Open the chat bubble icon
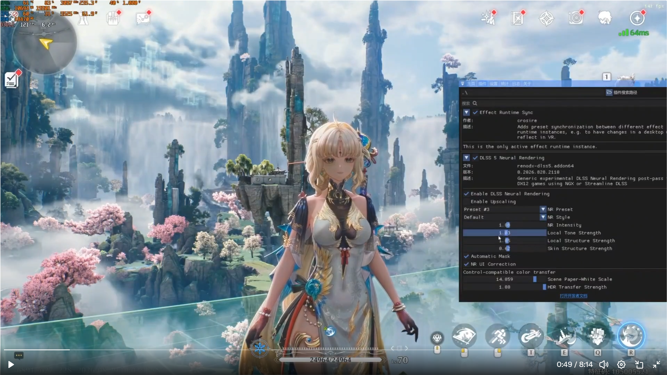The image size is (667, 375). pyautogui.click(x=19, y=355)
